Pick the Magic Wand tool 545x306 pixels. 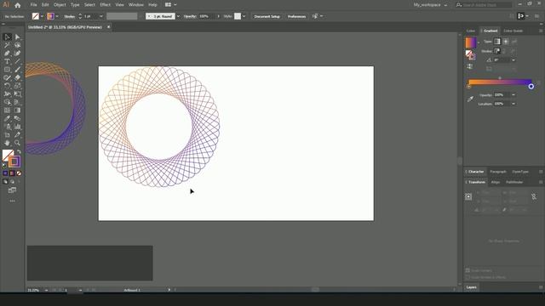7,45
